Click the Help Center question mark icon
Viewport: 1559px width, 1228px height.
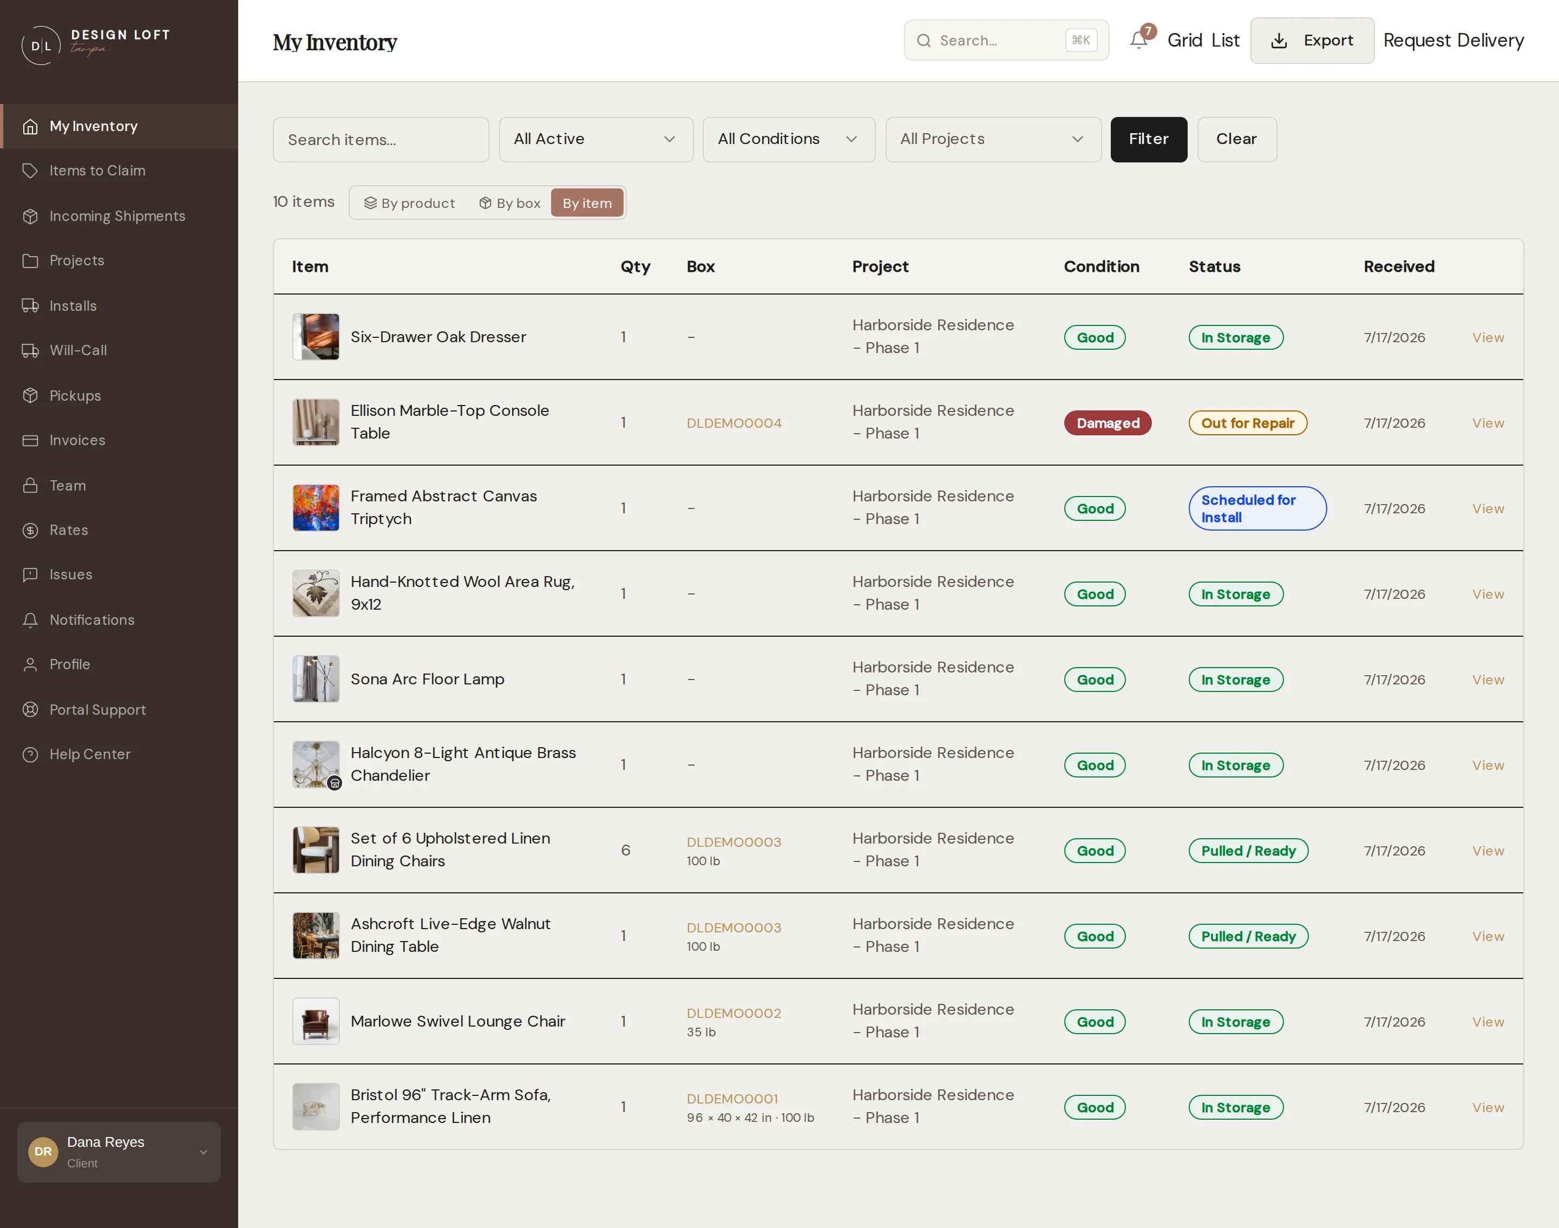click(x=30, y=754)
